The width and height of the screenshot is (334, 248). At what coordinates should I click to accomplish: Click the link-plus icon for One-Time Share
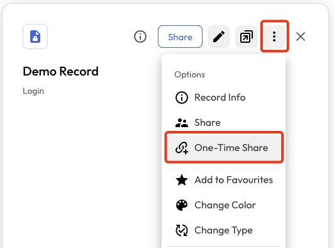[182, 148]
